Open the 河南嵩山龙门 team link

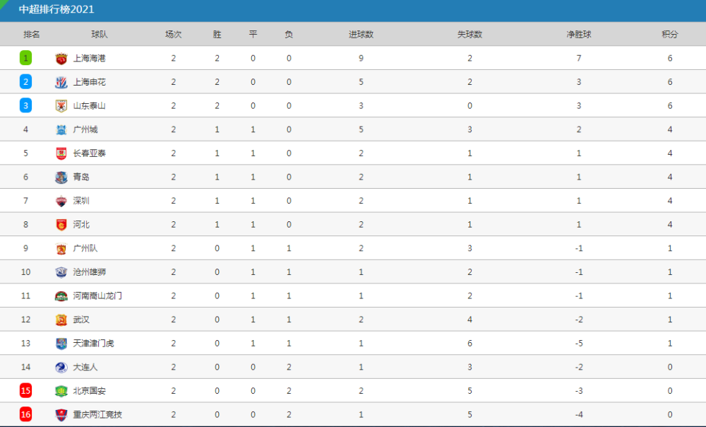click(97, 296)
